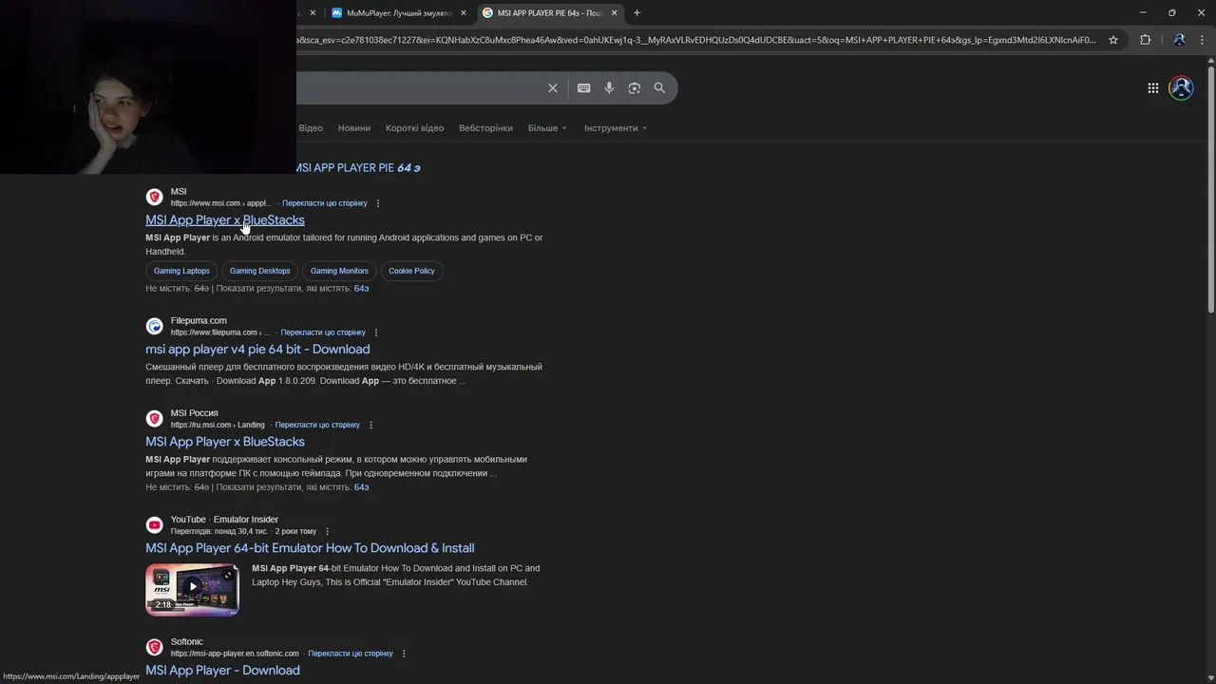Translate the MSI result page
1216x684 pixels.
pos(325,203)
